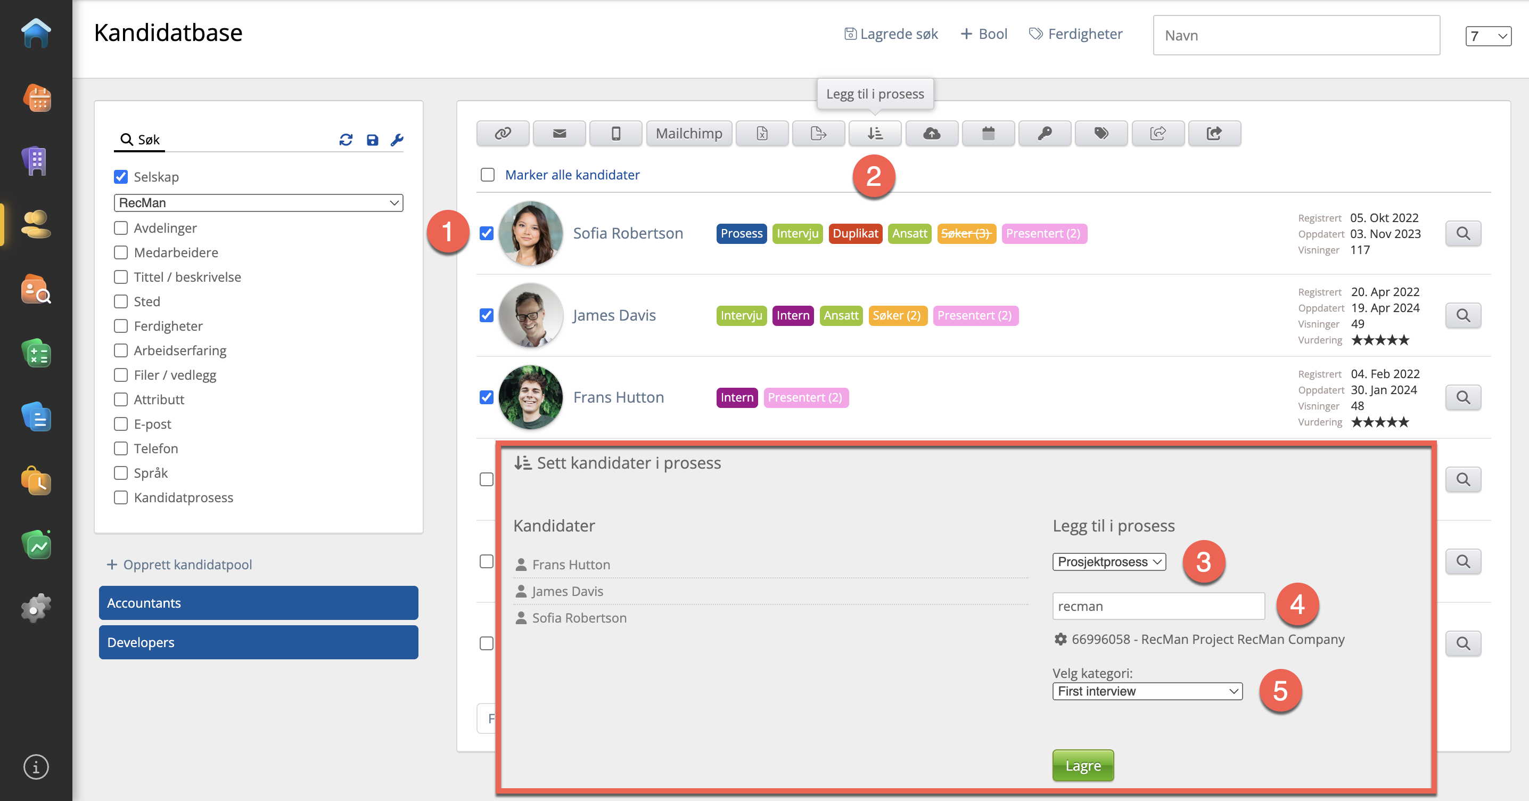This screenshot has width=1529, height=801.
Task: Select the Developers candidate pool
Action: click(258, 642)
